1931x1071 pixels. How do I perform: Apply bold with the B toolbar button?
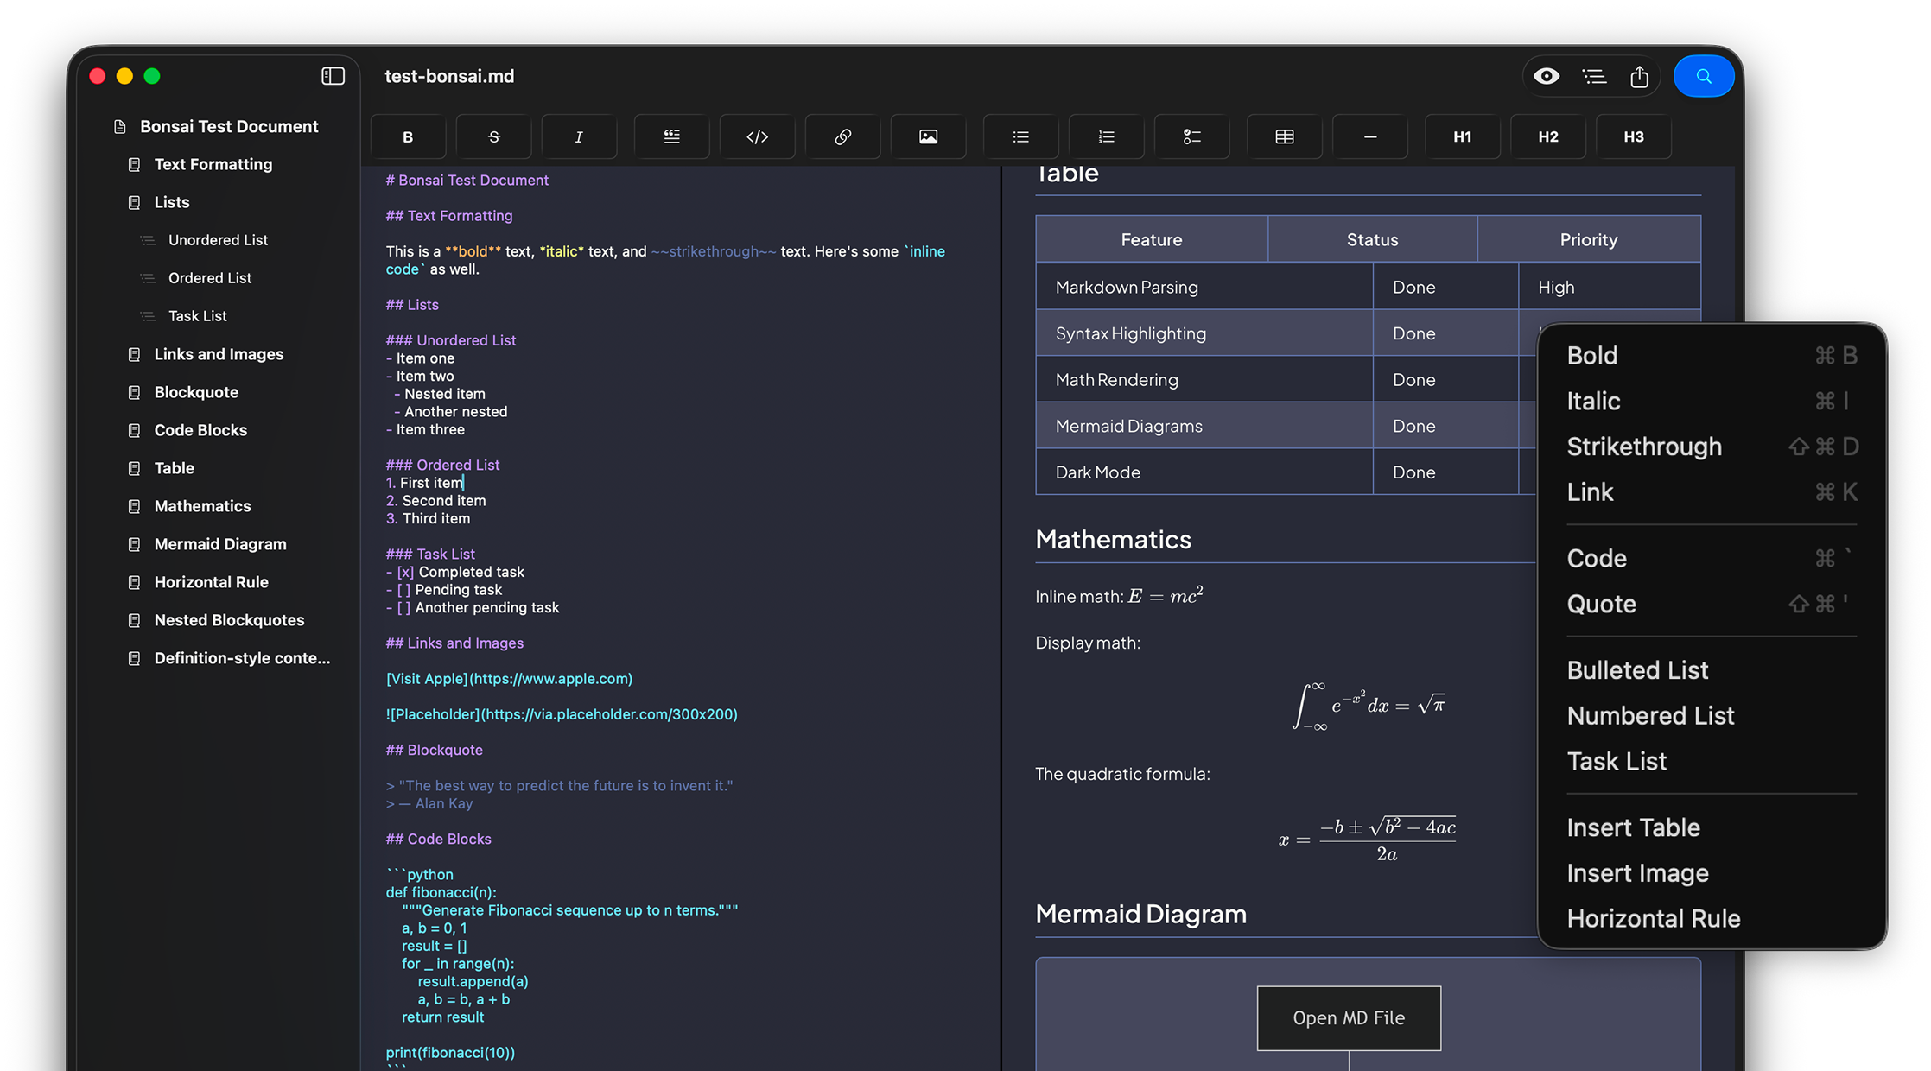(x=408, y=136)
